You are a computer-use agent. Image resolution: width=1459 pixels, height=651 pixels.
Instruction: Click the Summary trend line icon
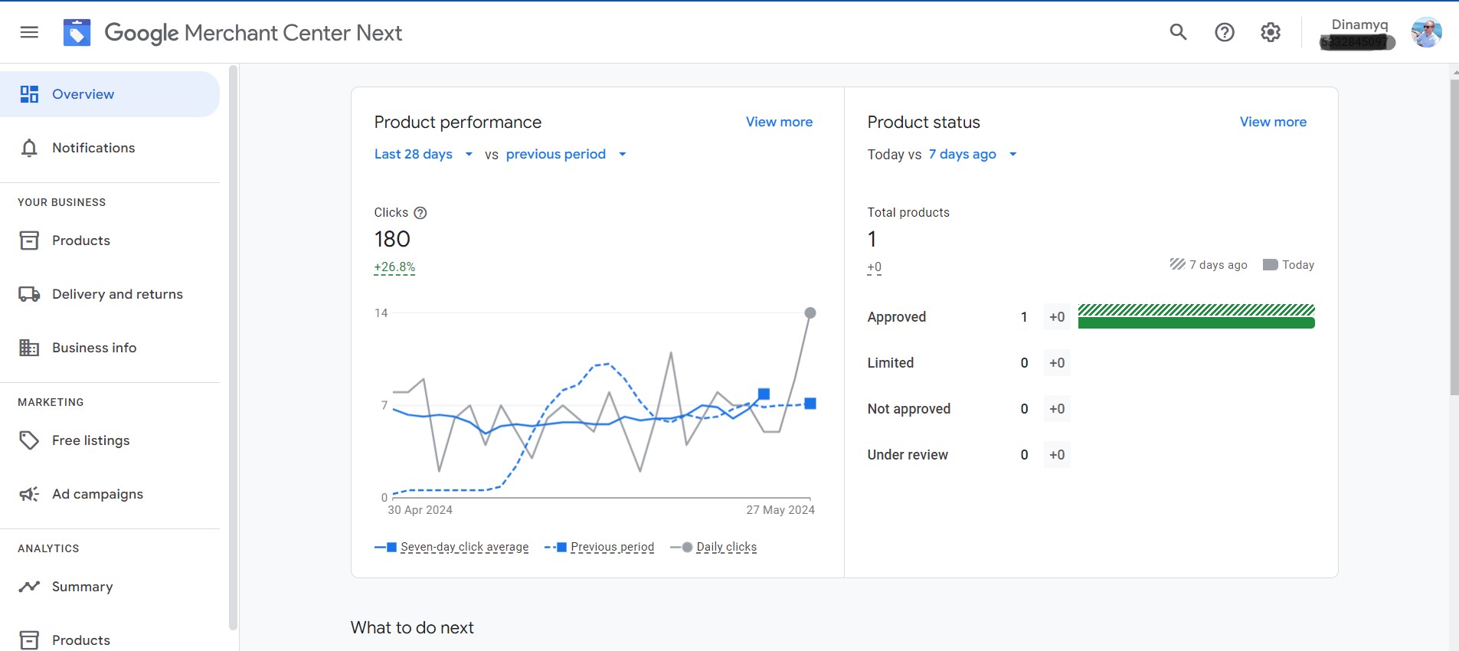[x=29, y=587]
